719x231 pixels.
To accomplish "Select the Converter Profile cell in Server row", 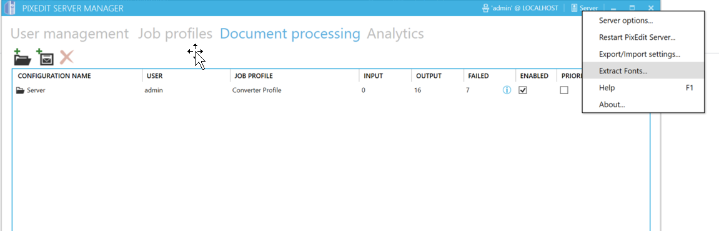I will pyautogui.click(x=256, y=90).
